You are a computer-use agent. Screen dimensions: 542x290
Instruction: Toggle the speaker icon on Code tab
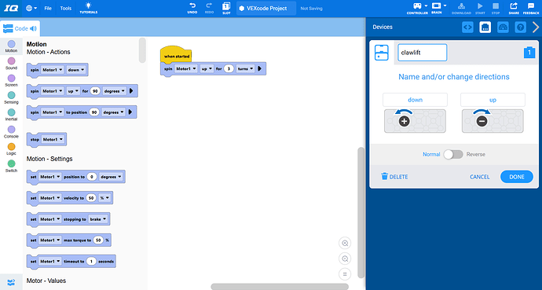pyautogui.click(x=34, y=29)
